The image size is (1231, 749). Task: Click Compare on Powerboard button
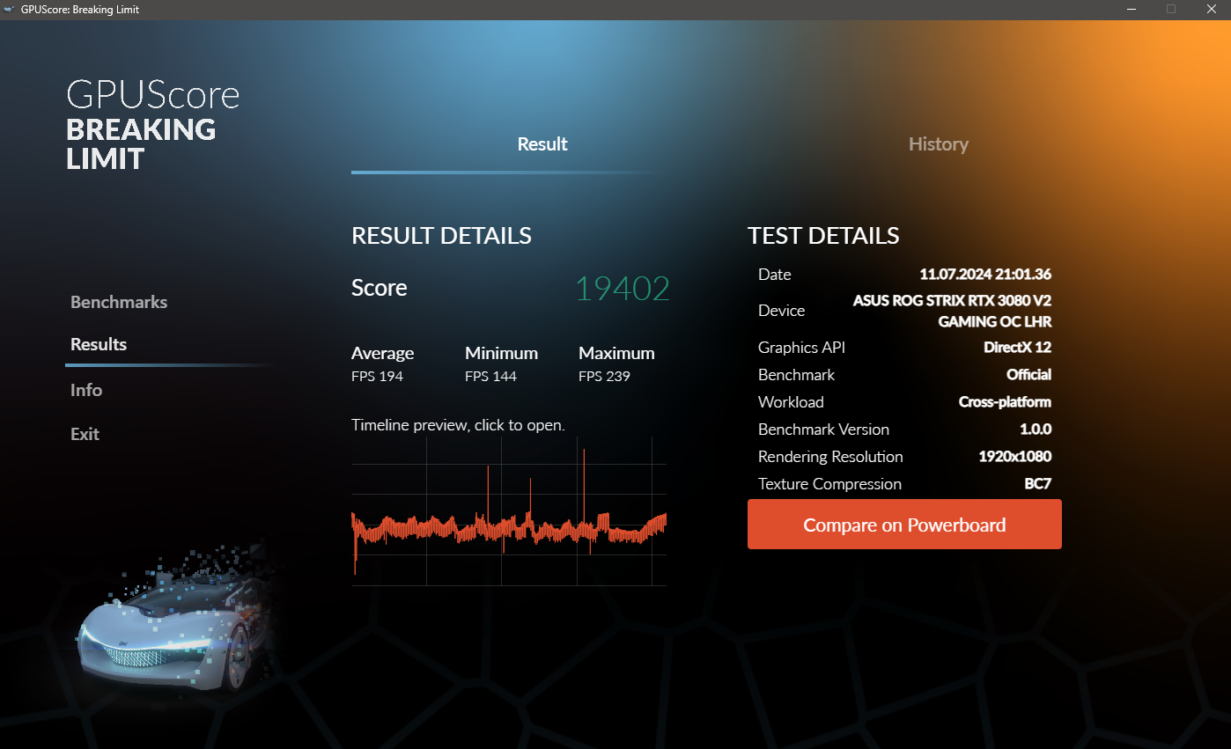point(904,525)
